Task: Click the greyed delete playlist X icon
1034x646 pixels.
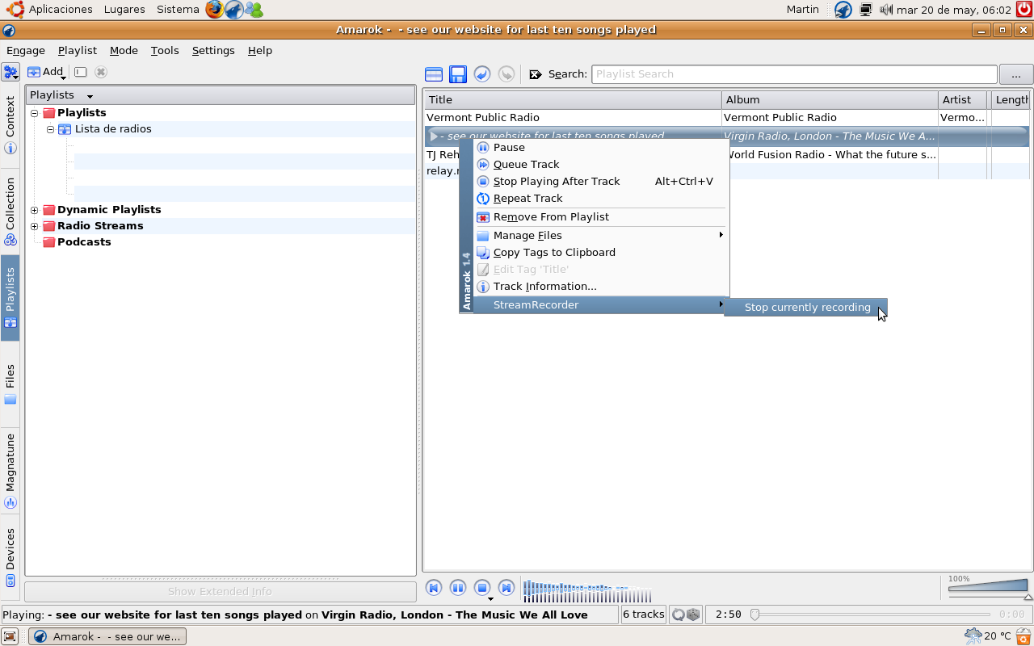Action: pos(101,72)
